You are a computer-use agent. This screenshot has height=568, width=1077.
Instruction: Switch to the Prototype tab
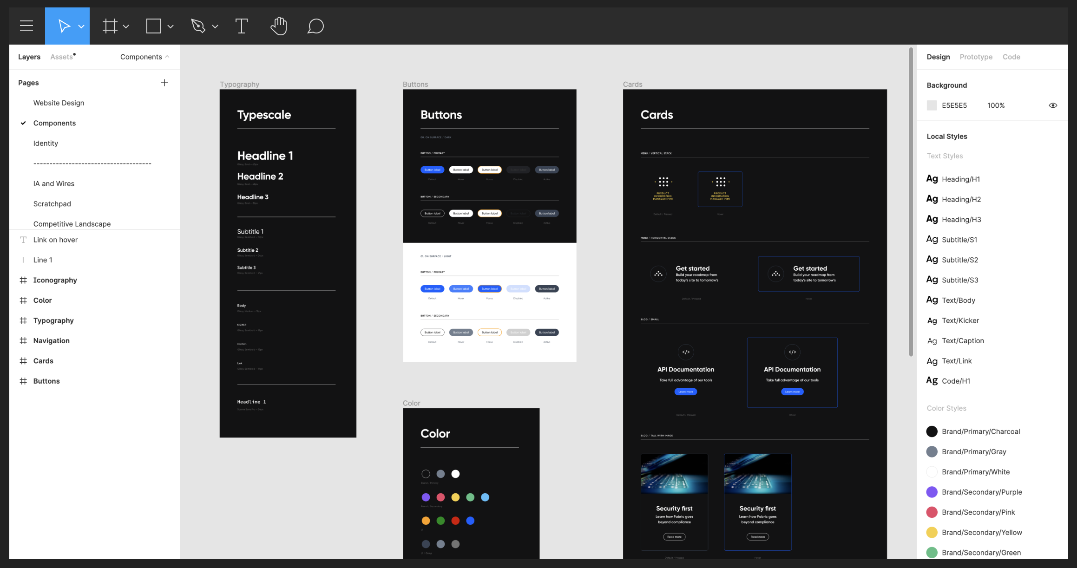click(976, 57)
